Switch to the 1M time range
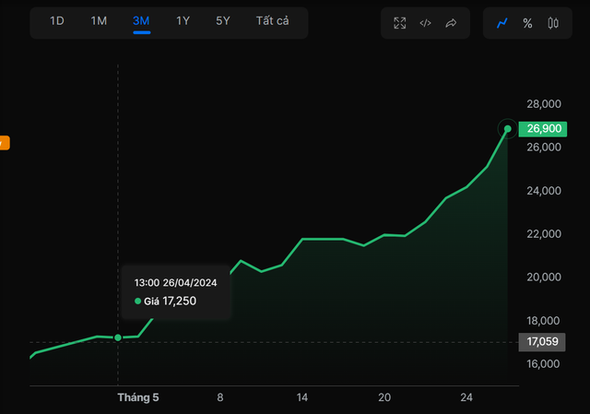 click(x=99, y=21)
